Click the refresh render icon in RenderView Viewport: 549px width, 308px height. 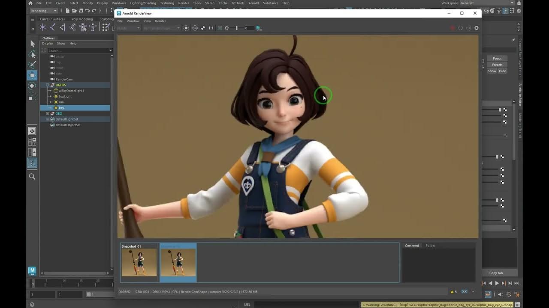click(460, 28)
